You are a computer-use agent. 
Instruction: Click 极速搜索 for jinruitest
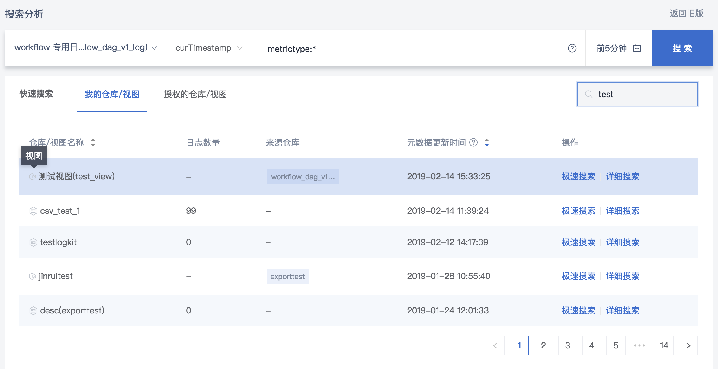578,276
